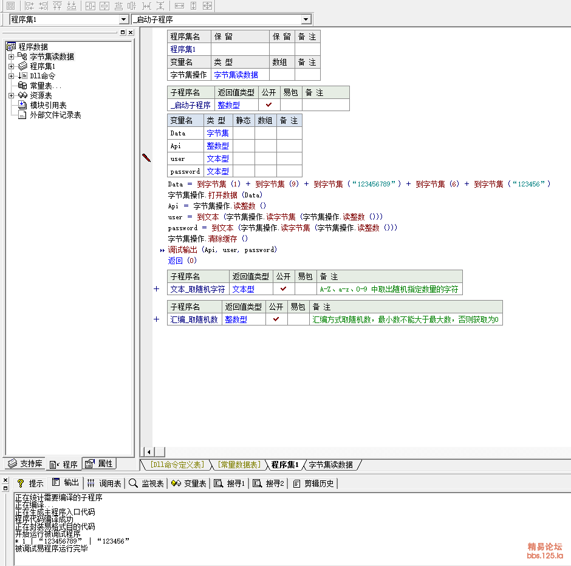
Task: Switch to the 搜寻2 bottom tab
Action: pos(268,483)
